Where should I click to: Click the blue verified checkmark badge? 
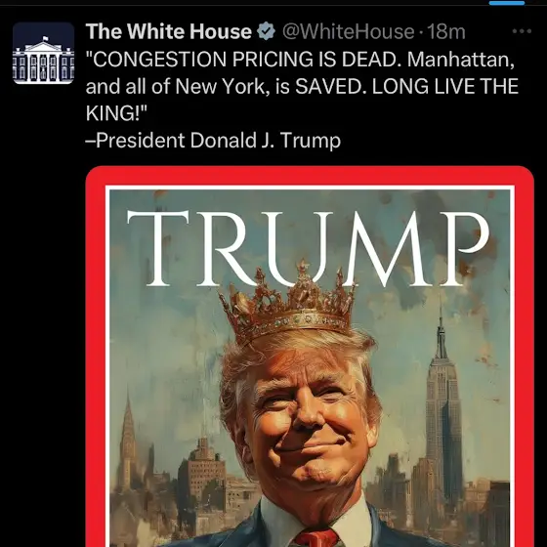pyautogui.click(x=266, y=31)
